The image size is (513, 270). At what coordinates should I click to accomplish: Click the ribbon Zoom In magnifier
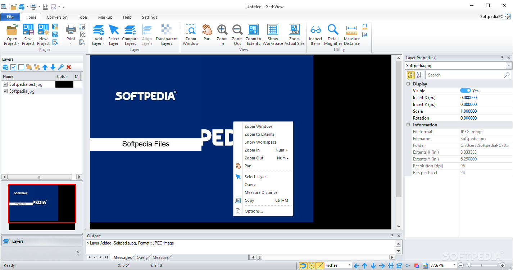pos(222,30)
